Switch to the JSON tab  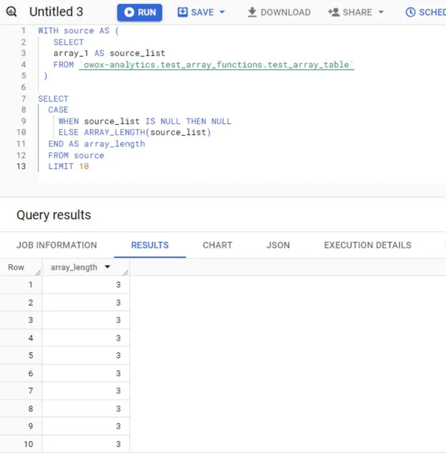(278, 245)
